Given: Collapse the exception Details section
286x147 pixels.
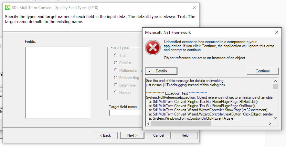Looking at the screenshot, I should tap(161, 71).
